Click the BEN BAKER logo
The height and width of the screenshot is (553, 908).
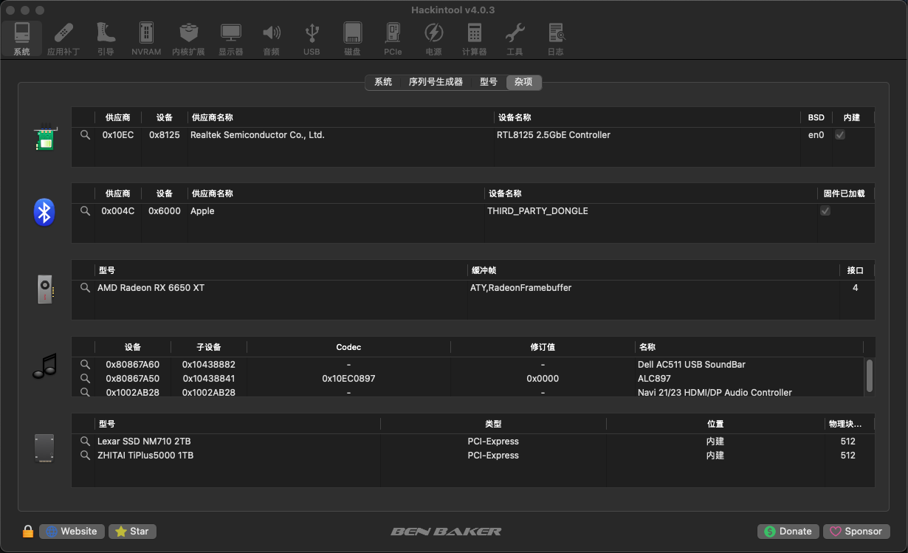(446, 531)
